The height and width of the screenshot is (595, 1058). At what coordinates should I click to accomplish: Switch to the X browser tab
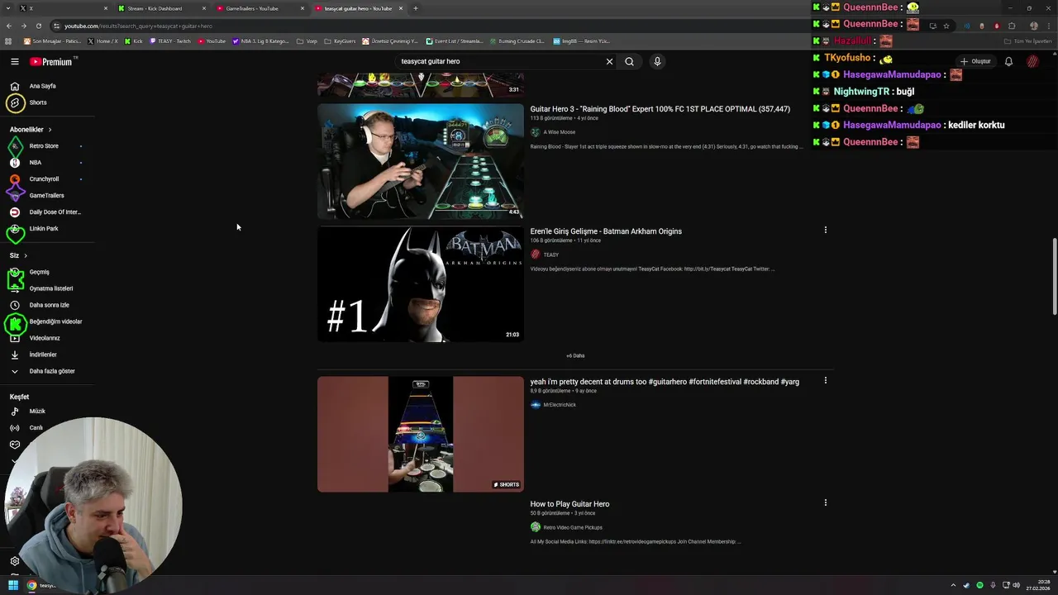click(x=62, y=8)
